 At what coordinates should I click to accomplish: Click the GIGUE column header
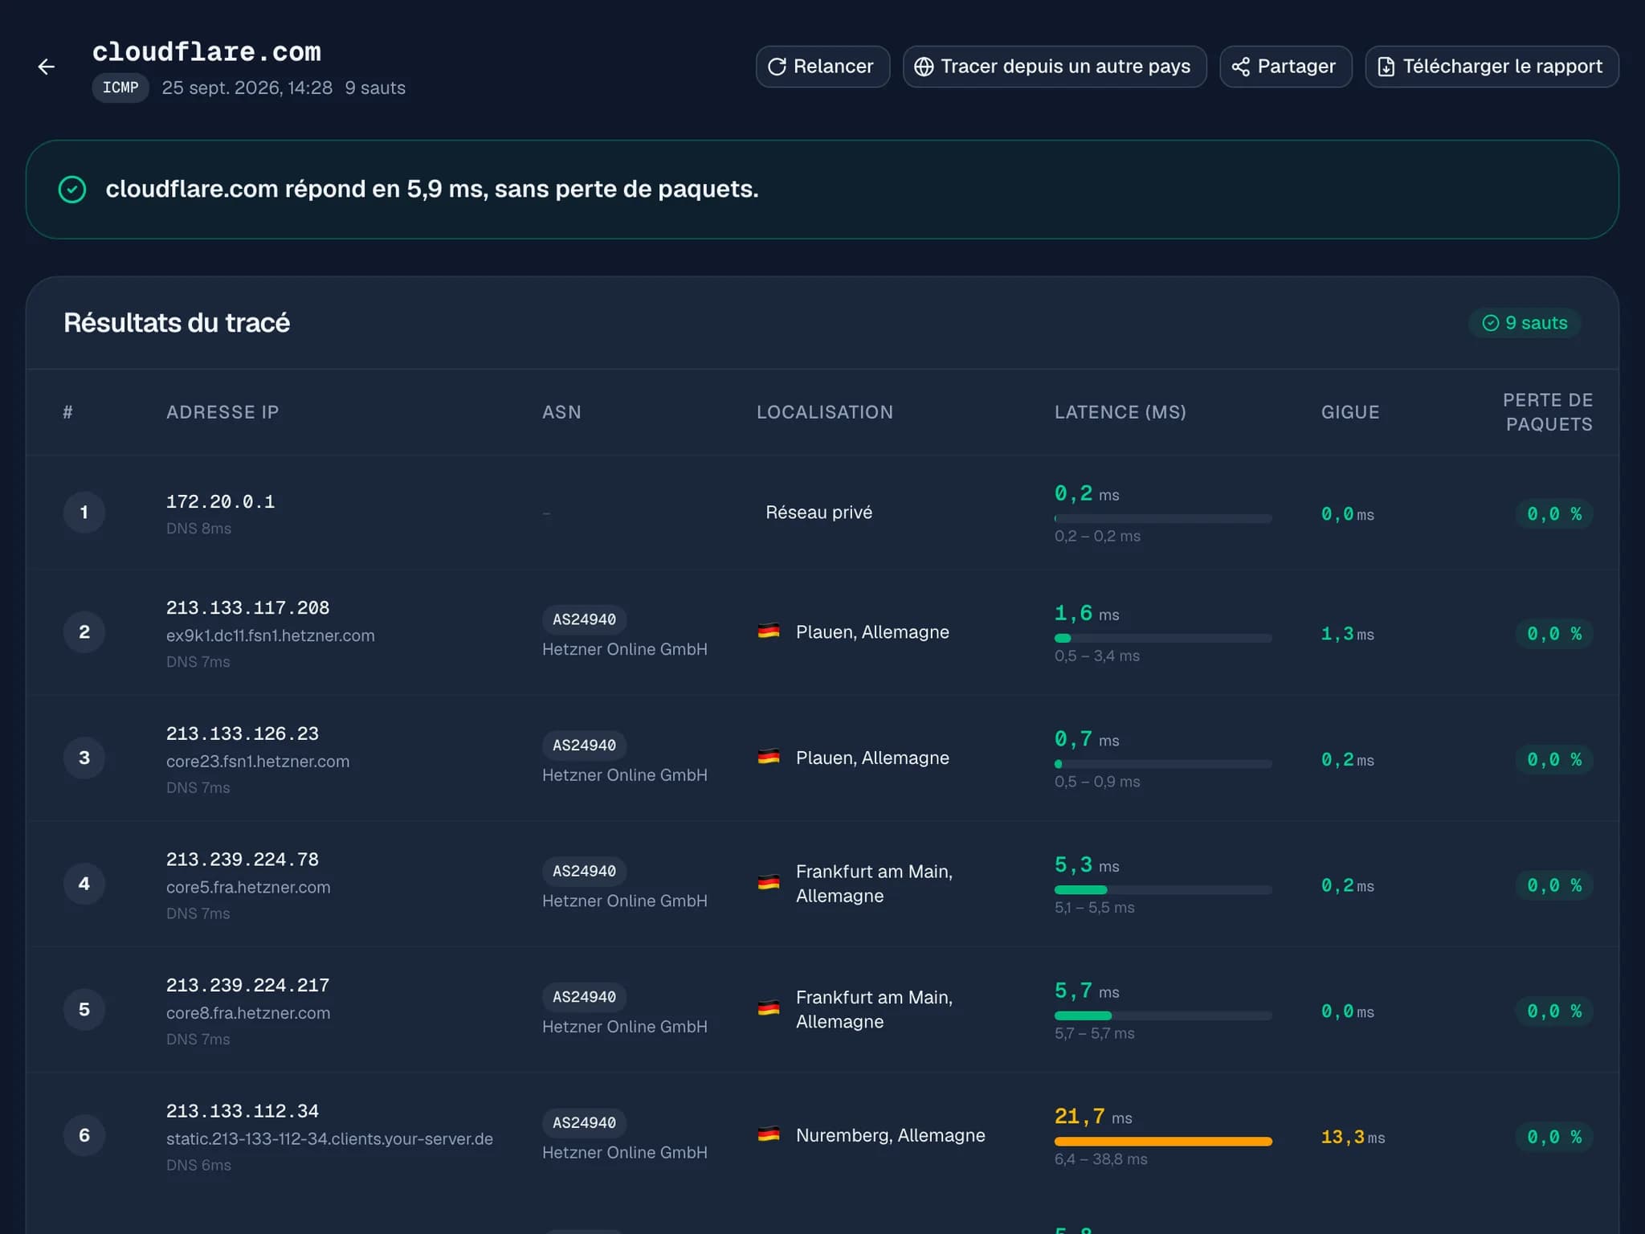[x=1350, y=412]
